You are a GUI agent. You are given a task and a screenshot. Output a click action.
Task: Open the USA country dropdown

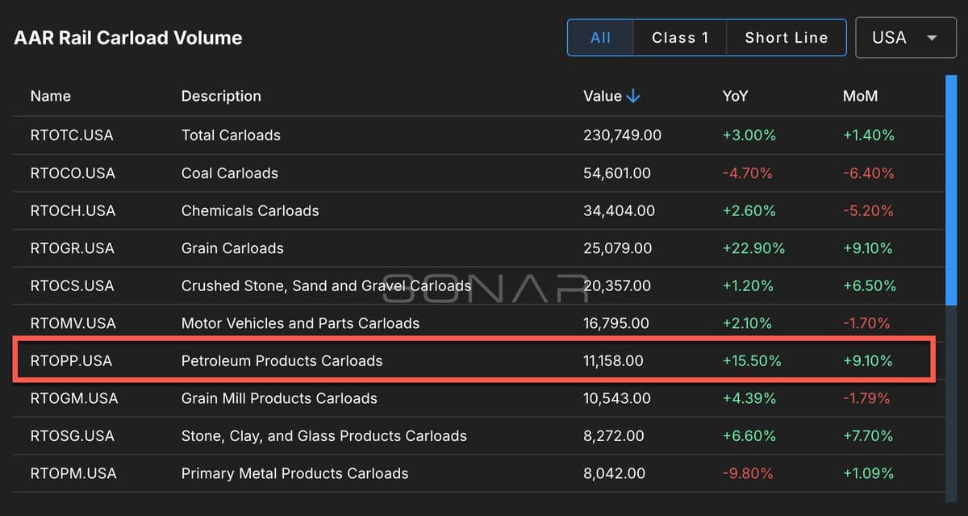[x=905, y=38]
